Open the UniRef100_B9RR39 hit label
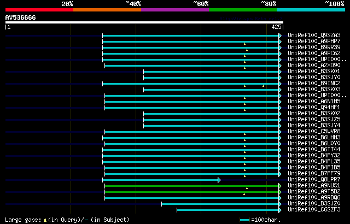The width and height of the screenshot is (350, 224). point(314,47)
